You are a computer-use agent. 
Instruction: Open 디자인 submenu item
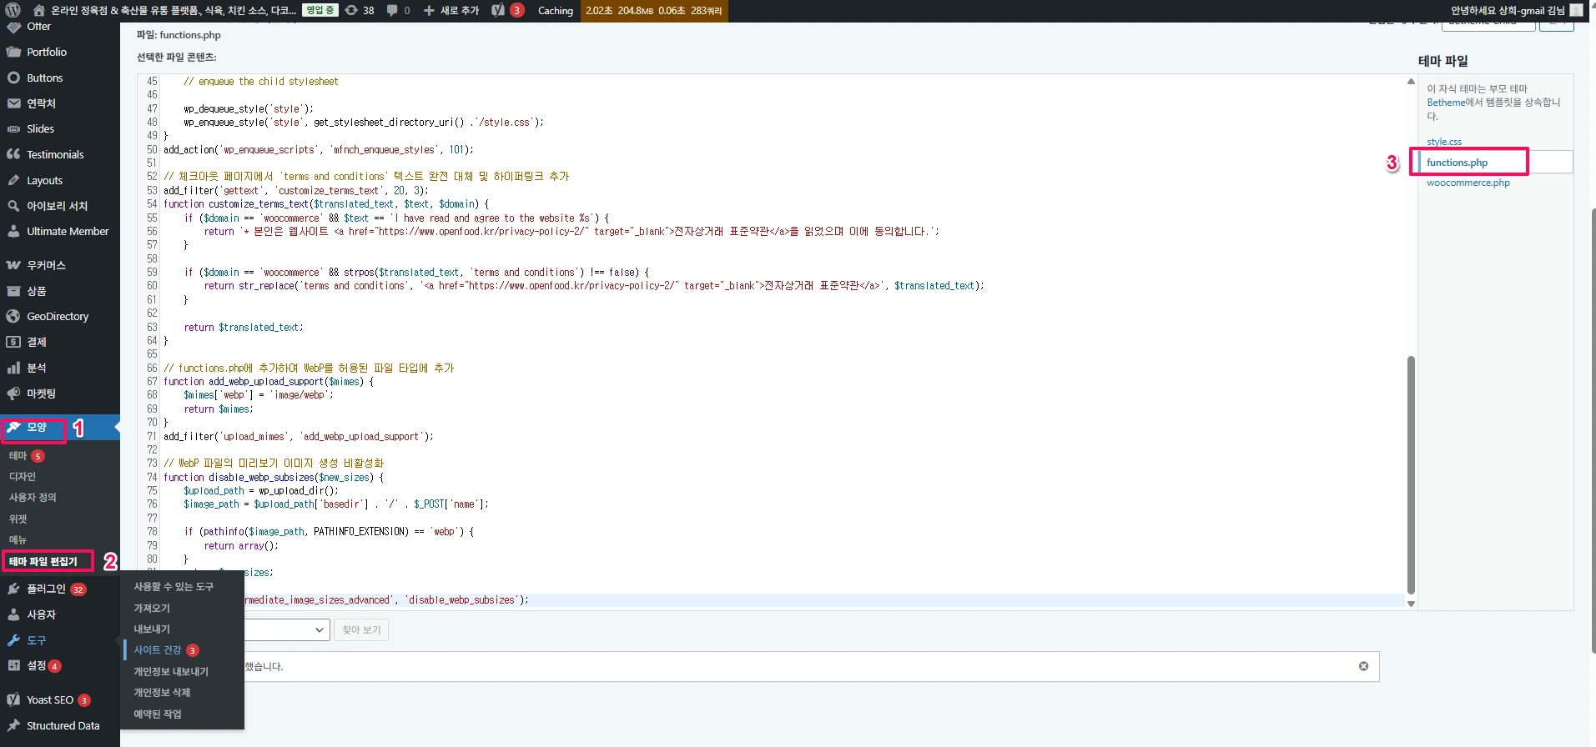(x=23, y=477)
